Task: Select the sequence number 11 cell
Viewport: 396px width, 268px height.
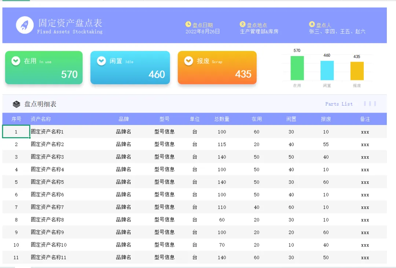Action: 16,258
